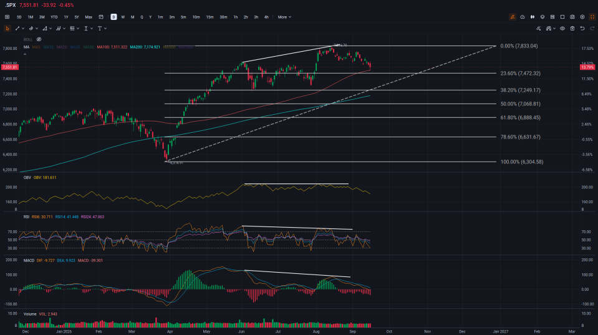This screenshot has height=335, width=598.
Task: Toggle the MA30 moving average line
Action: click(x=75, y=47)
